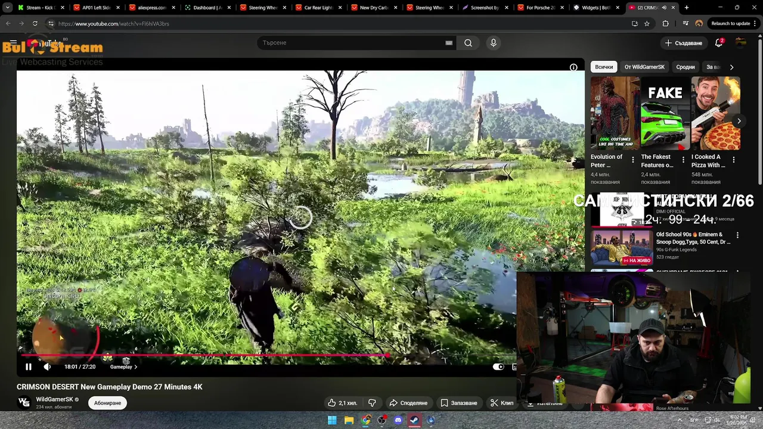Open the Old School 90s Eminem live video

(x=622, y=247)
